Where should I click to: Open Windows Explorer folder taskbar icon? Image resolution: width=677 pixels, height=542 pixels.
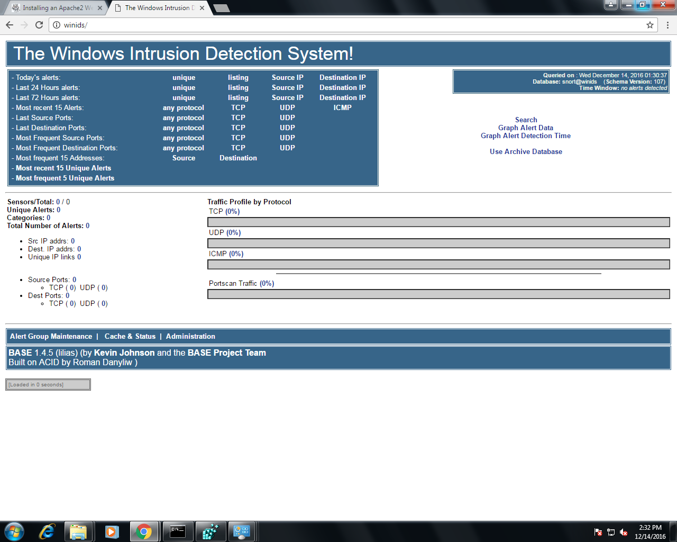coord(78,531)
